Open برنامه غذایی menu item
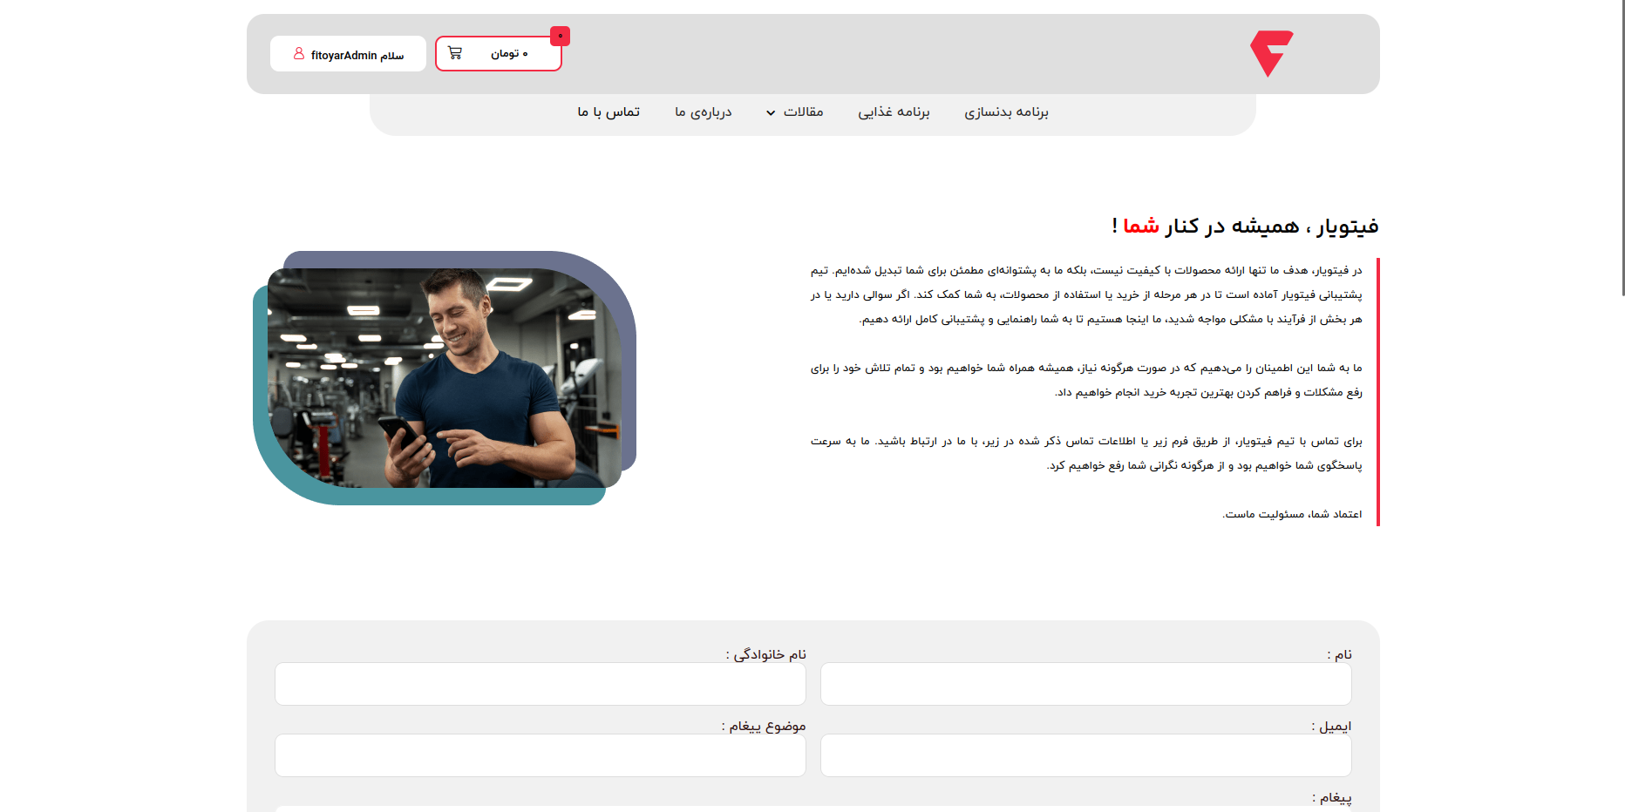 [x=894, y=112]
